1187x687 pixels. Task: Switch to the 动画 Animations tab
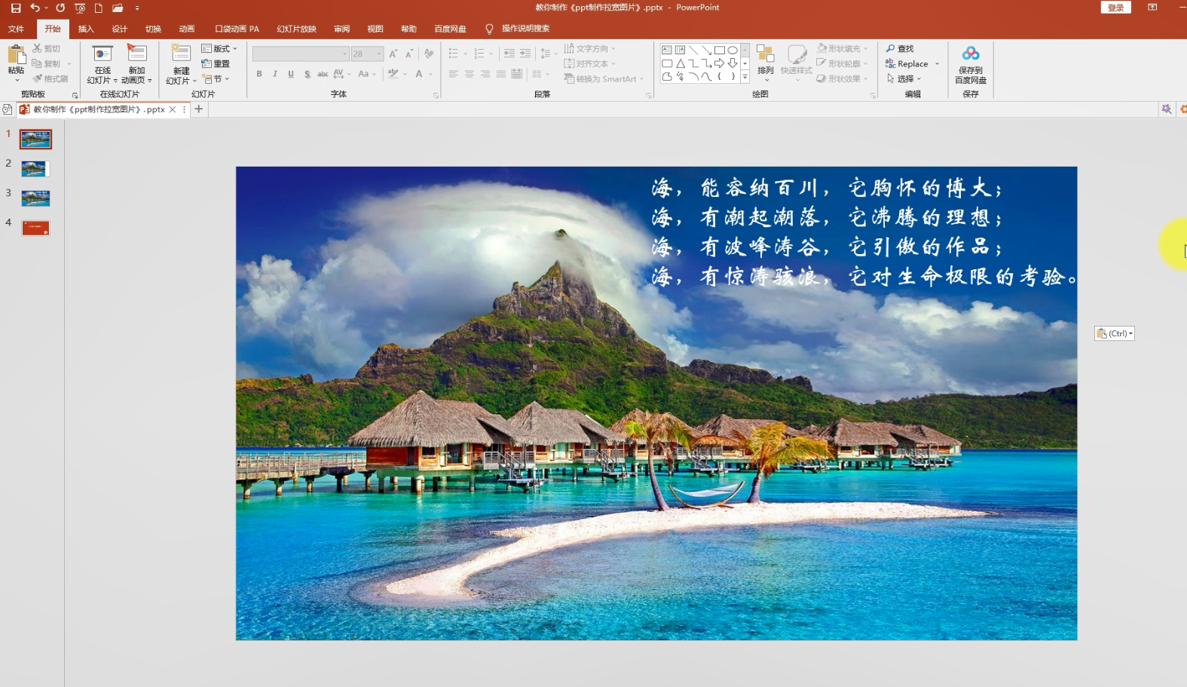point(186,29)
